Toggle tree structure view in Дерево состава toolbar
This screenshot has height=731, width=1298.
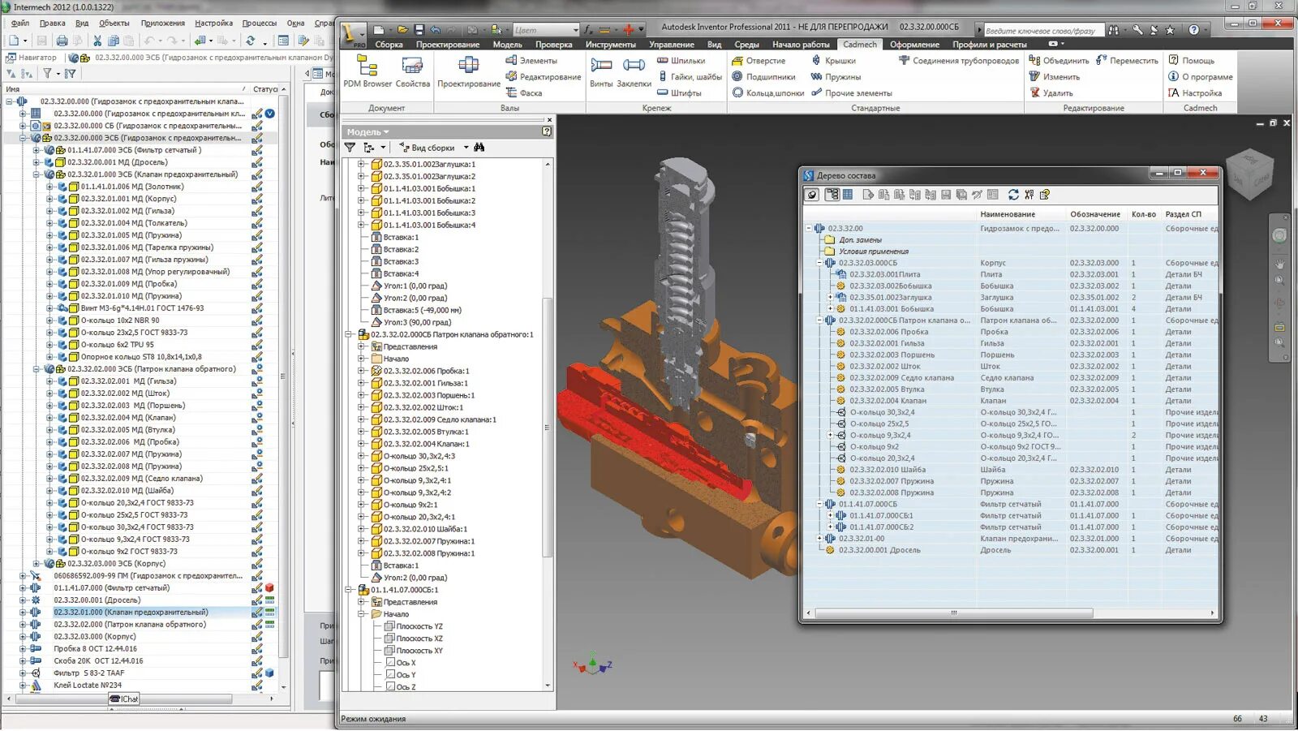832,195
